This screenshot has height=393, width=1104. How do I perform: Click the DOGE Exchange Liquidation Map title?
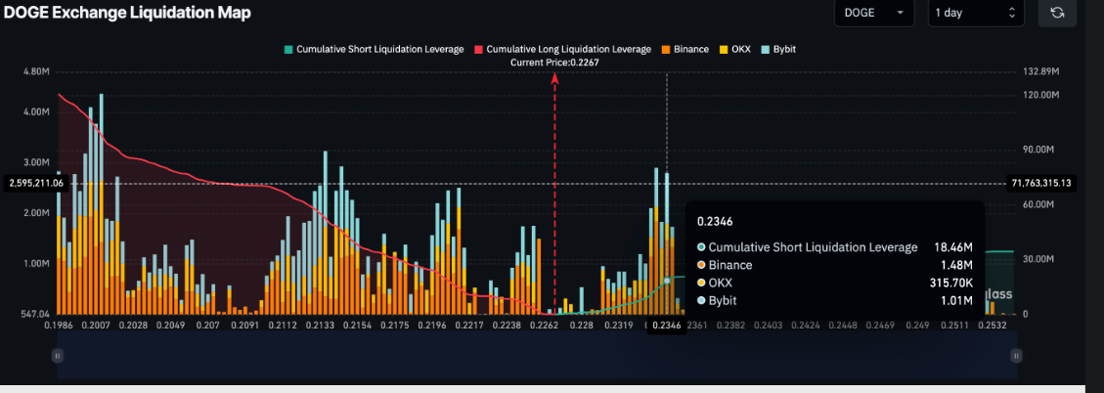[x=127, y=13]
